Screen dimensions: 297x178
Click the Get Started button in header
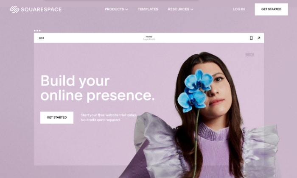(271, 9)
